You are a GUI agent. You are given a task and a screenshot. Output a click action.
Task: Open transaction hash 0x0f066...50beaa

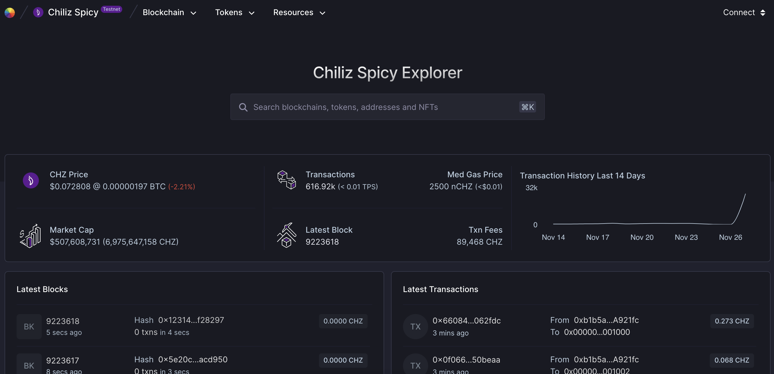click(466, 359)
